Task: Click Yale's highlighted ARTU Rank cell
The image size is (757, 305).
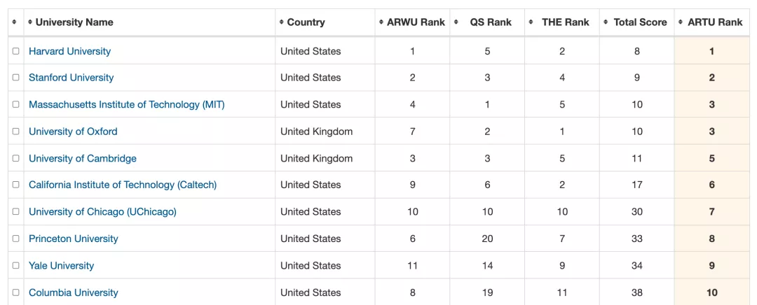Action: [711, 265]
